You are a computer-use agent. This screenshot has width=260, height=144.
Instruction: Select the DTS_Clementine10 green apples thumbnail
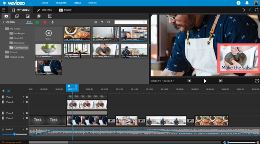click(x=49, y=51)
